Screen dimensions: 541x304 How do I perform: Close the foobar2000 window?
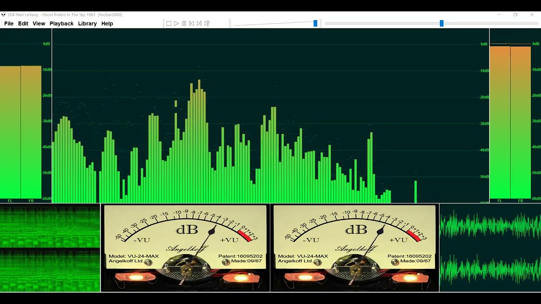coord(532,14)
